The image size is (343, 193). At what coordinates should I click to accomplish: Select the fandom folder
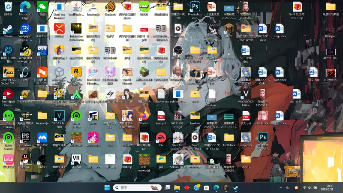tap(195, 118)
